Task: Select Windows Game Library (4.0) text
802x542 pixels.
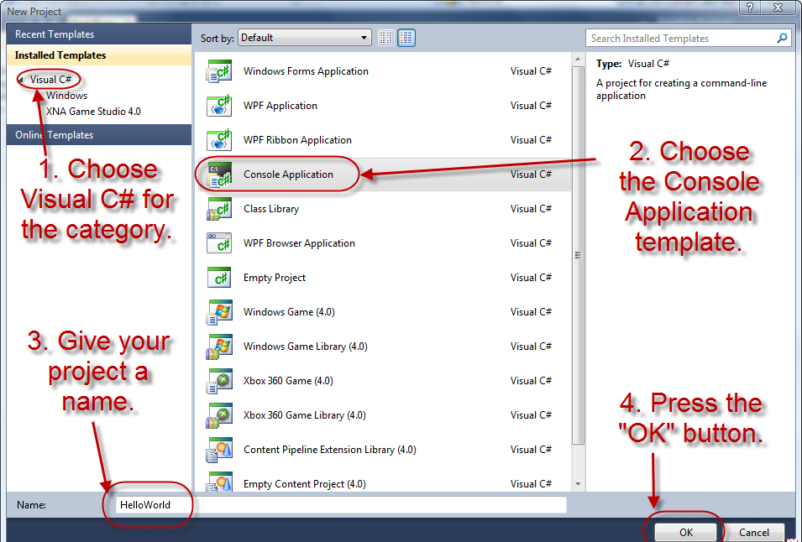Action: coord(306,347)
